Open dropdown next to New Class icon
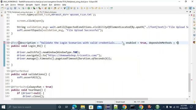 click(52, 8)
